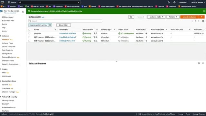206x116 pixels.
Task: Close the New EC2 Experience notice
Action: pyautogui.click(x=23, y=12)
